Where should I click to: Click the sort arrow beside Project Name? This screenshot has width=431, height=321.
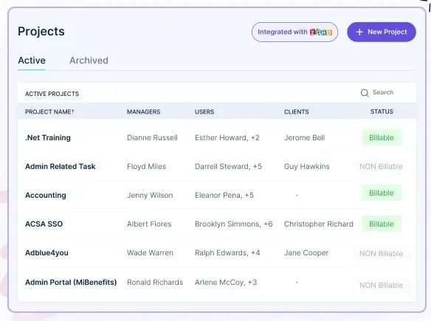[73, 111]
